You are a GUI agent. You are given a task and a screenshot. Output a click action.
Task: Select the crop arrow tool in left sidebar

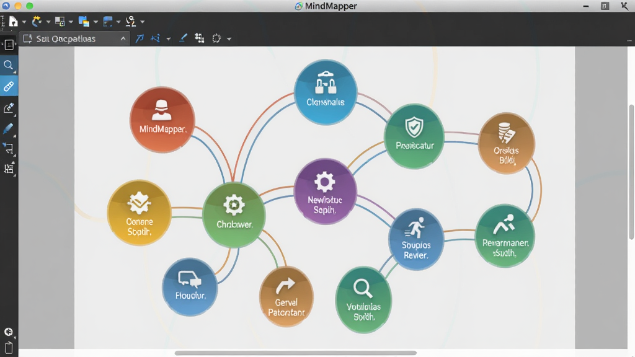9,148
